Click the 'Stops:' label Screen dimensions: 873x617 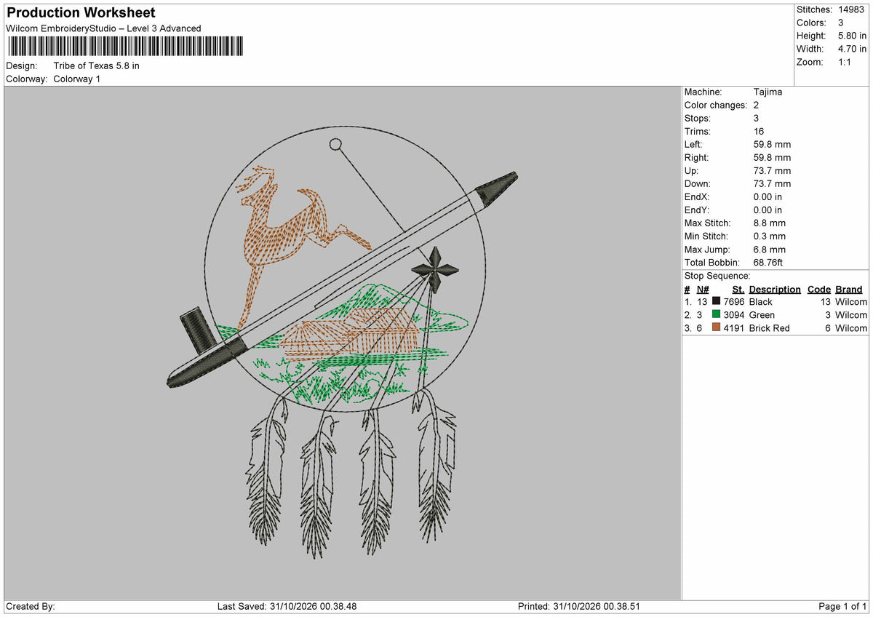click(x=698, y=118)
